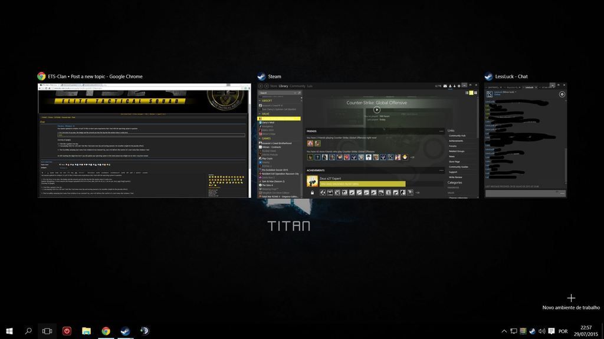Open chat settings gear in LessLuck window

(x=562, y=94)
